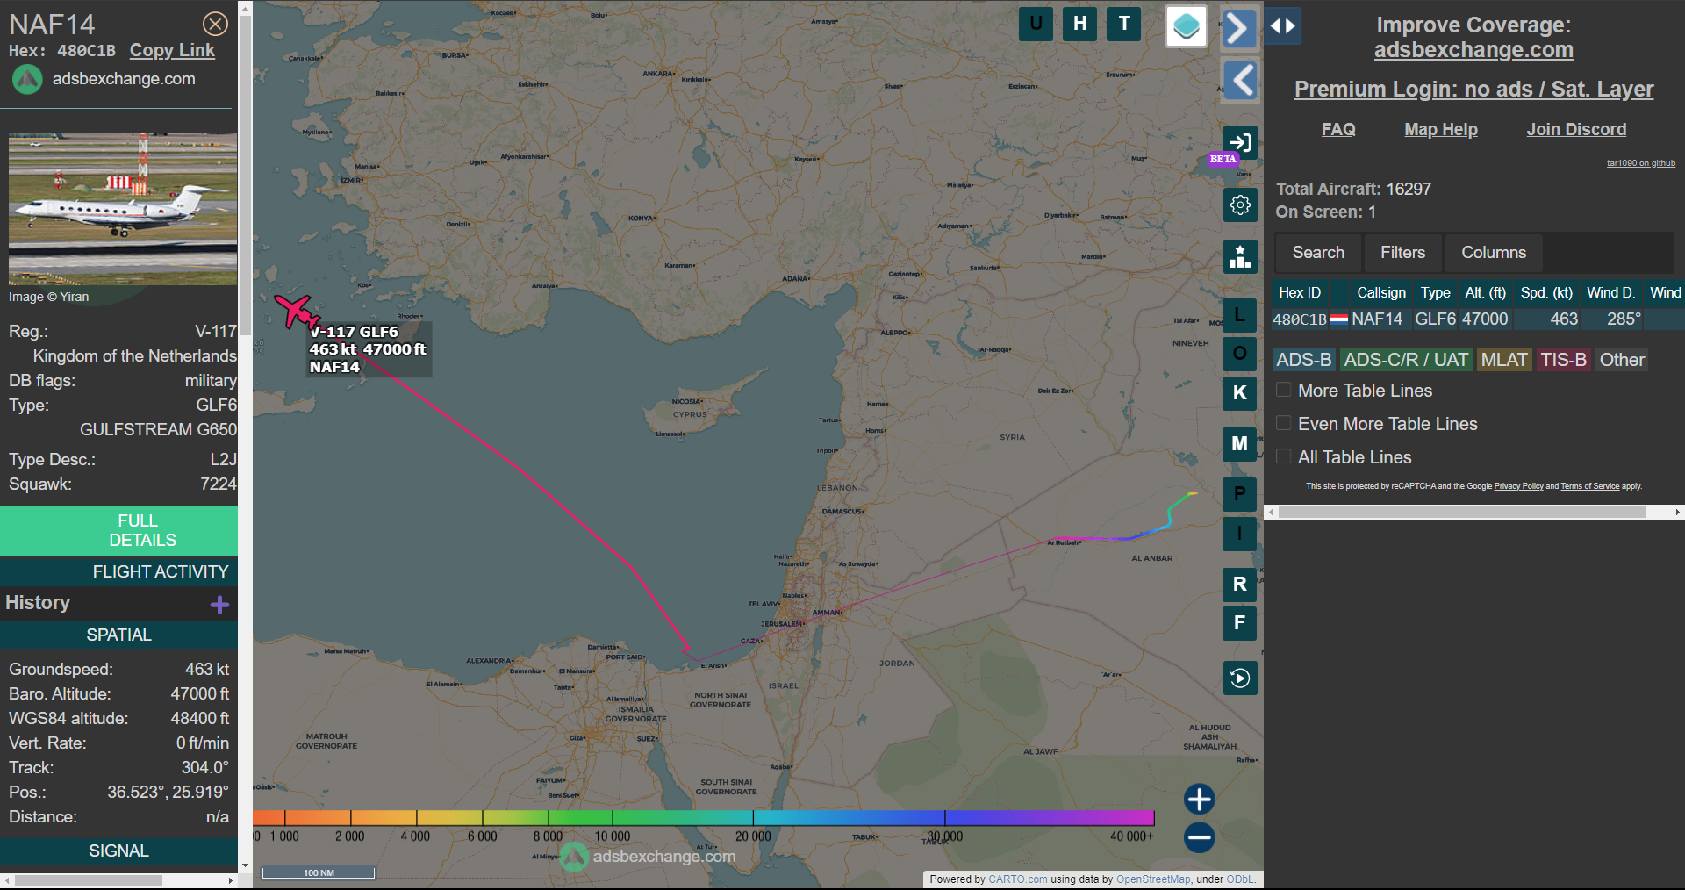The width and height of the screenshot is (1685, 890).
Task: Open the Join Discord link
Action: pos(1576,129)
